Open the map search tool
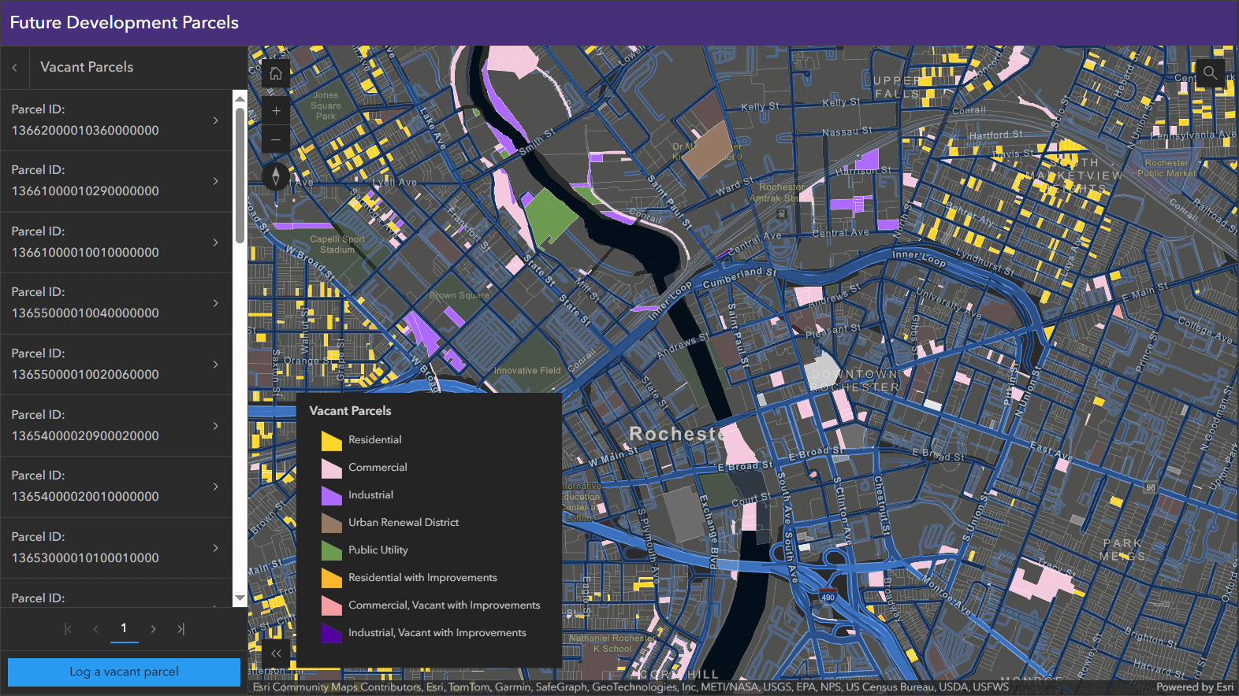Screen dimensions: 1239x696 click(x=1210, y=73)
